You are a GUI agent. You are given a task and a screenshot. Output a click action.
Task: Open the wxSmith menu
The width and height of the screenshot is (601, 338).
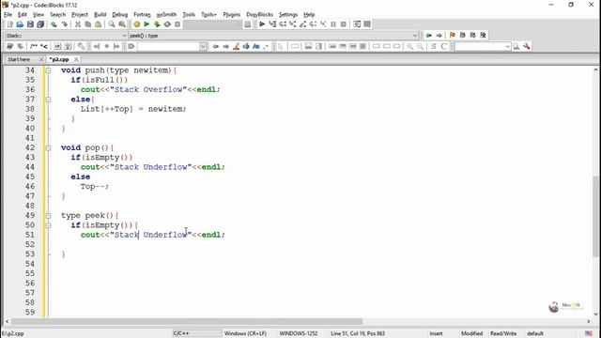[x=167, y=15]
